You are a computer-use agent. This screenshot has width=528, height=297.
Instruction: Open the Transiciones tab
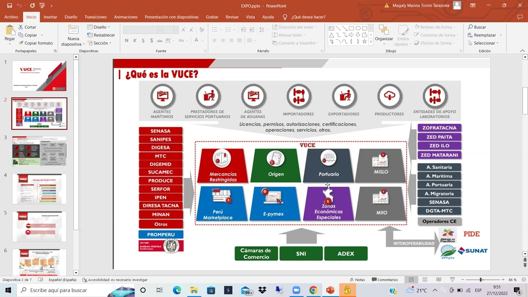(96, 17)
